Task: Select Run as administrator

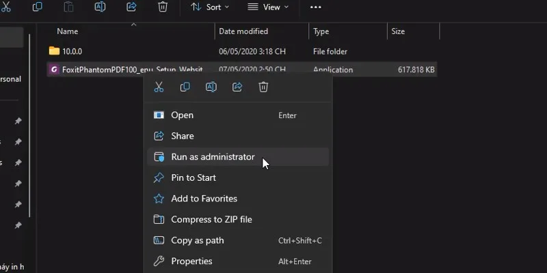Action: click(x=213, y=157)
